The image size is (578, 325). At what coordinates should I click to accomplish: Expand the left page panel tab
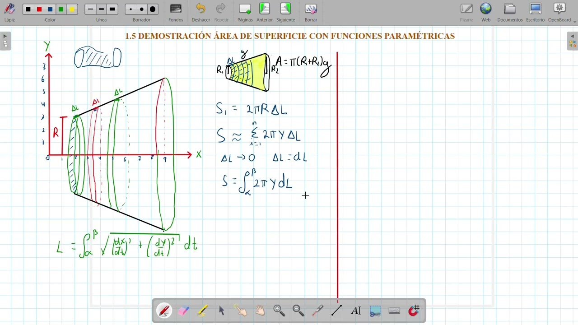pos(5,41)
